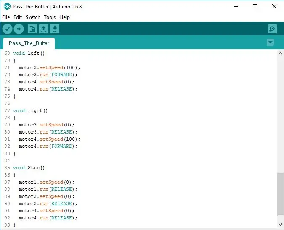284x230 pixels.
Task: Open the Help menu
Action: pyautogui.click(x=64, y=17)
